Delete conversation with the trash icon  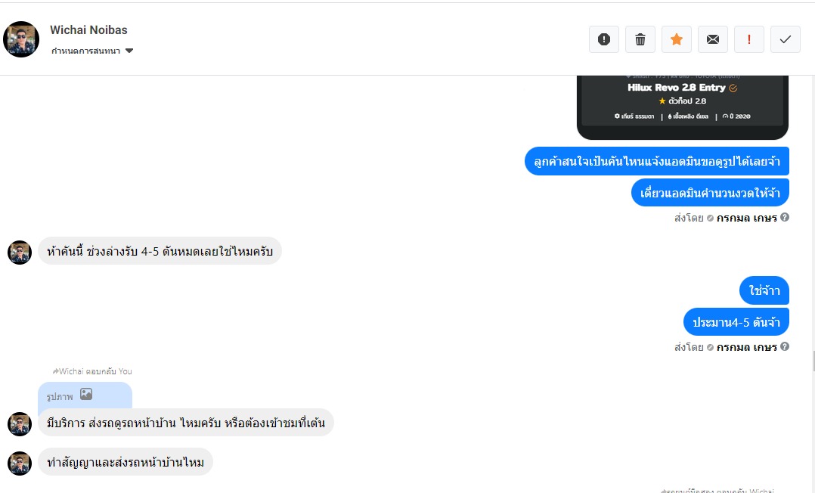(640, 39)
